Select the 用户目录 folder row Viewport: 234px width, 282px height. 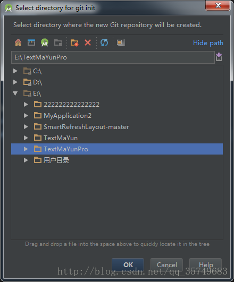pos(117,160)
